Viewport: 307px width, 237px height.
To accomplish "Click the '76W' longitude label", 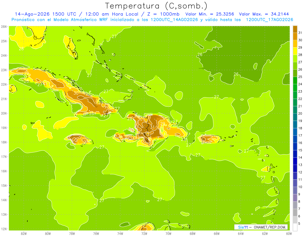I will point(96,233).
